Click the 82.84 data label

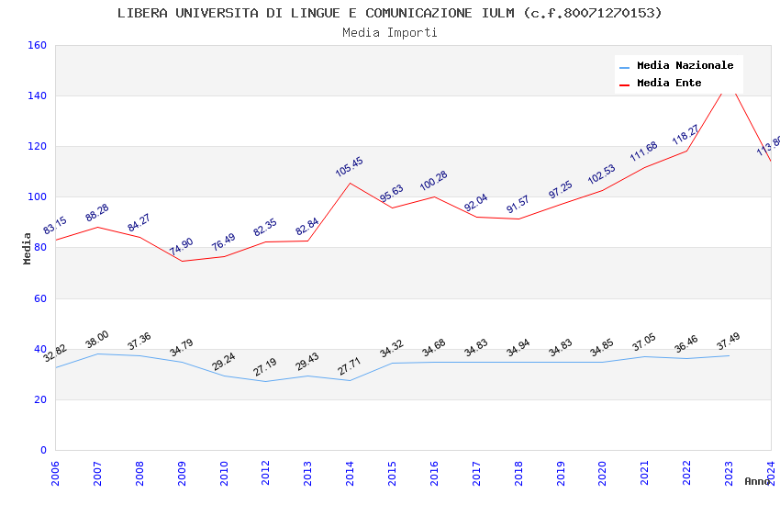[x=306, y=227]
